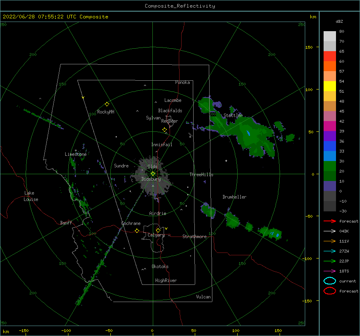The image size is (360, 336).
Task: Click the radar site diamond between Olds and Didsbury
Action: coord(153,174)
